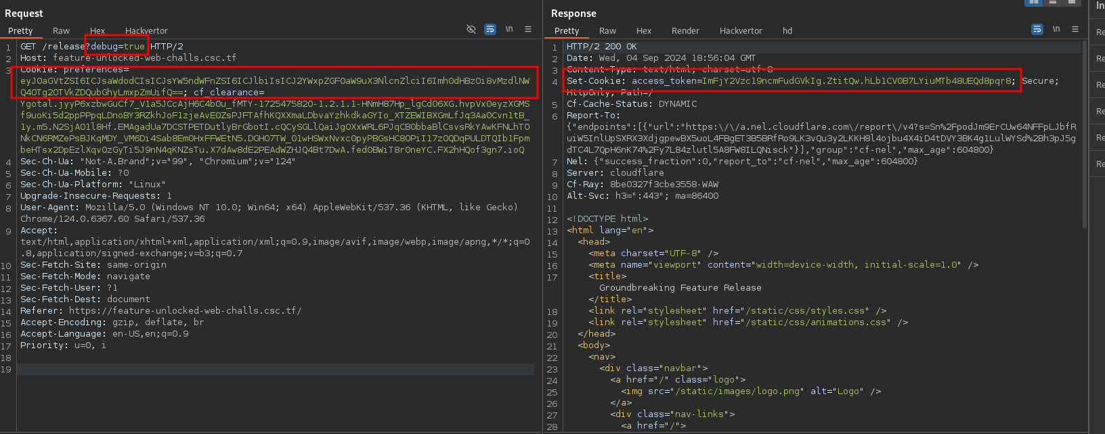Open the hd tab in Response panel
Screen dimensions: 1105x434
click(787, 31)
